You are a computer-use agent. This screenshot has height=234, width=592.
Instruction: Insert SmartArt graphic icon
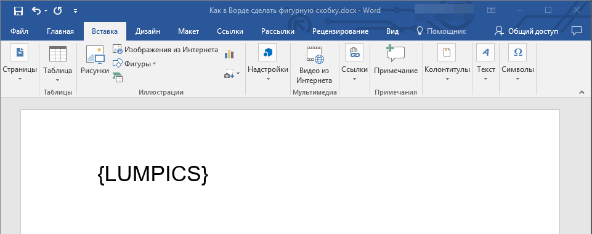118,77
